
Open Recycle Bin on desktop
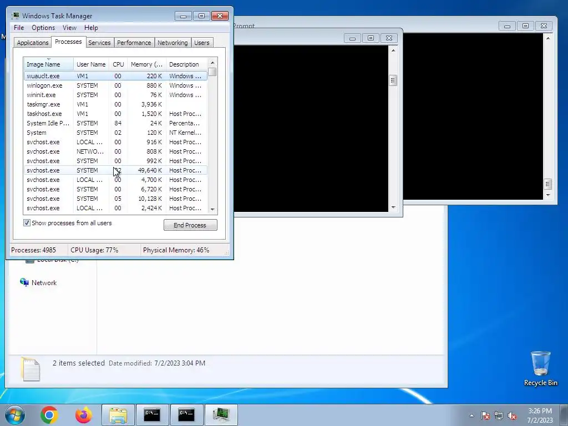coord(540,368)
